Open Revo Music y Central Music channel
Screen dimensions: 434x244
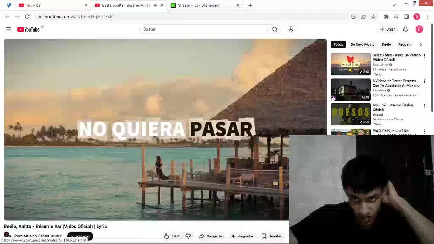38,236
